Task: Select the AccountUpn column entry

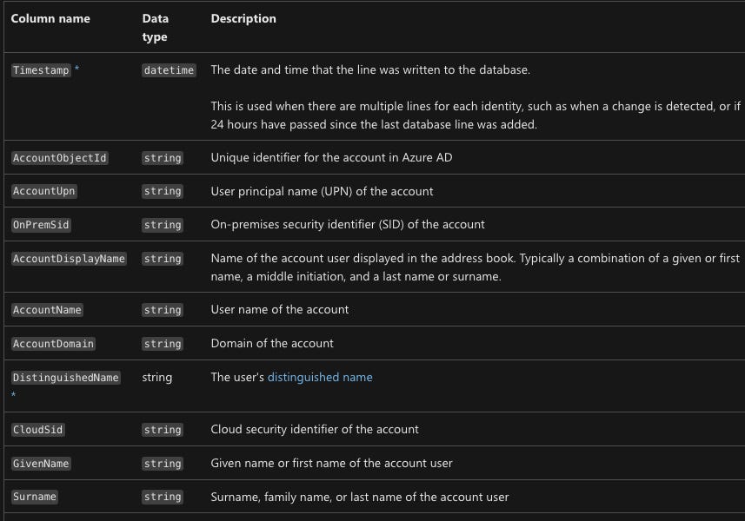Action: tap(44, 191)
